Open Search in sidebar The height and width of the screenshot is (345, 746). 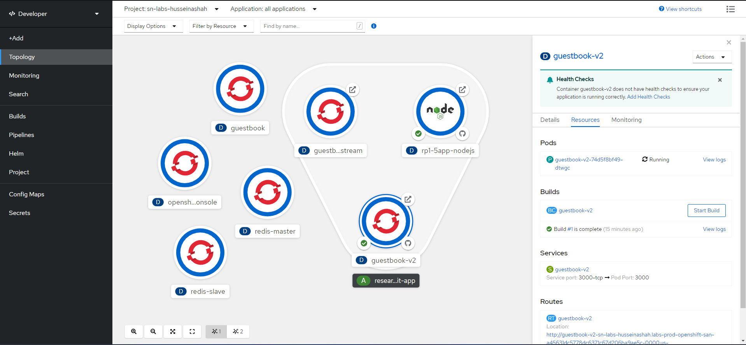56,94
